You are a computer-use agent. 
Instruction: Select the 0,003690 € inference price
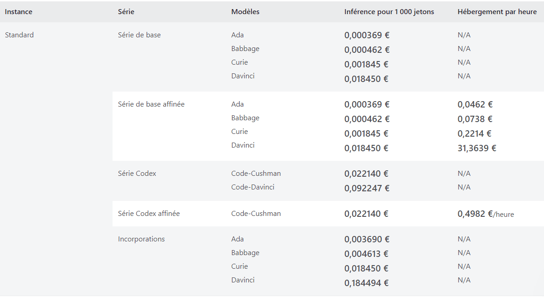[367, 239]
